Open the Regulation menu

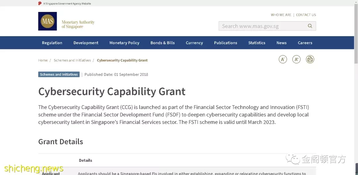click(x=52, y=43)
